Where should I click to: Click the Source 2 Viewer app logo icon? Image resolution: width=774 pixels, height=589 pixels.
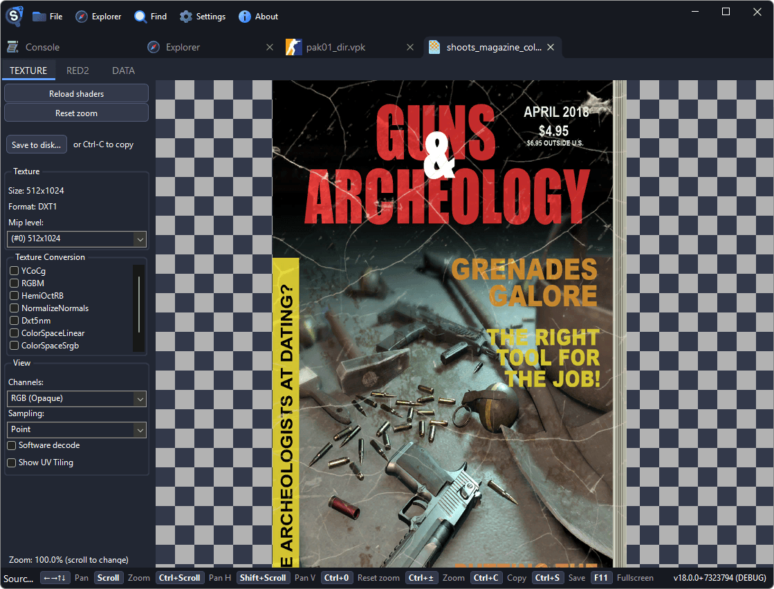pyautogui.click(x=13, y=16)
